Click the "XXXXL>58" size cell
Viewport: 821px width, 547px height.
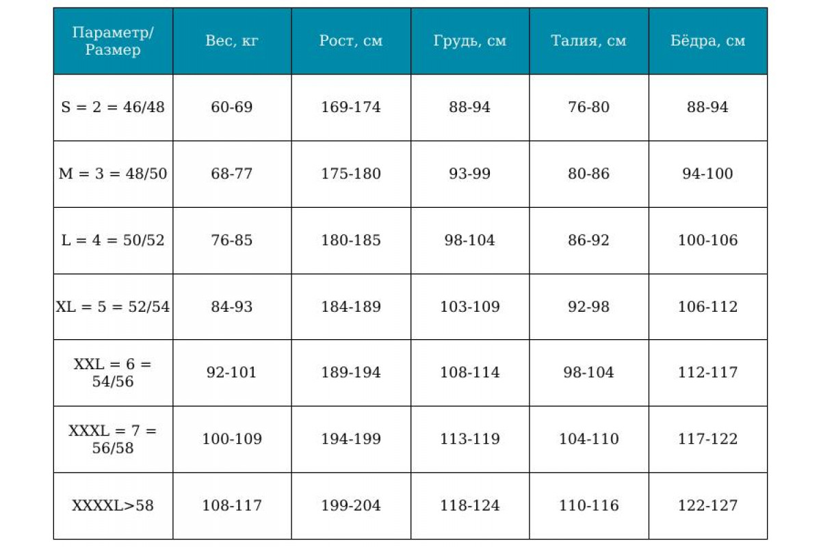pos(113,506)
